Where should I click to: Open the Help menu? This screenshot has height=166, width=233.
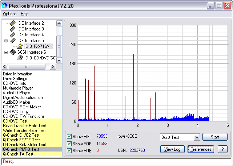point(24,14)
